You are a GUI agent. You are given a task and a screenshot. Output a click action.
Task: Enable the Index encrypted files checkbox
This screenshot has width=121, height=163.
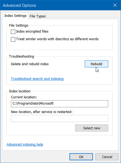[x=13, y=32]
